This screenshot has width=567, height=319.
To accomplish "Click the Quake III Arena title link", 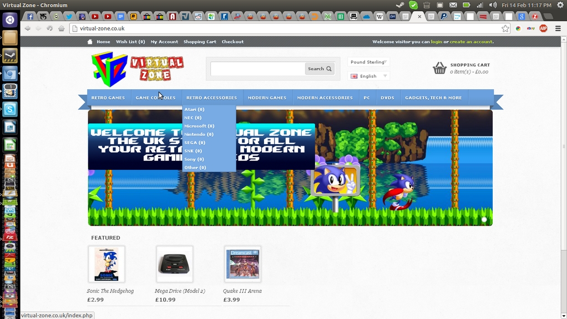I will click(x=242, y=291).
